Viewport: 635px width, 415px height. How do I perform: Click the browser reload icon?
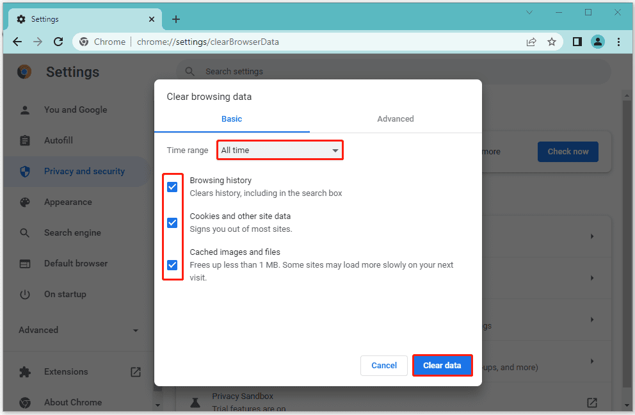(x=58, y=42)
